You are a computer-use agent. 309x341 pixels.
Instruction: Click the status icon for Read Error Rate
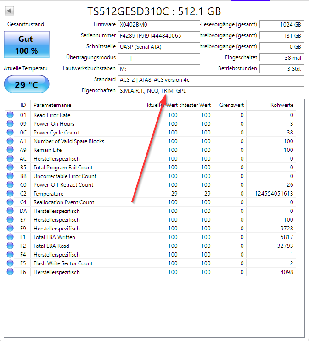tap(10, 115)
